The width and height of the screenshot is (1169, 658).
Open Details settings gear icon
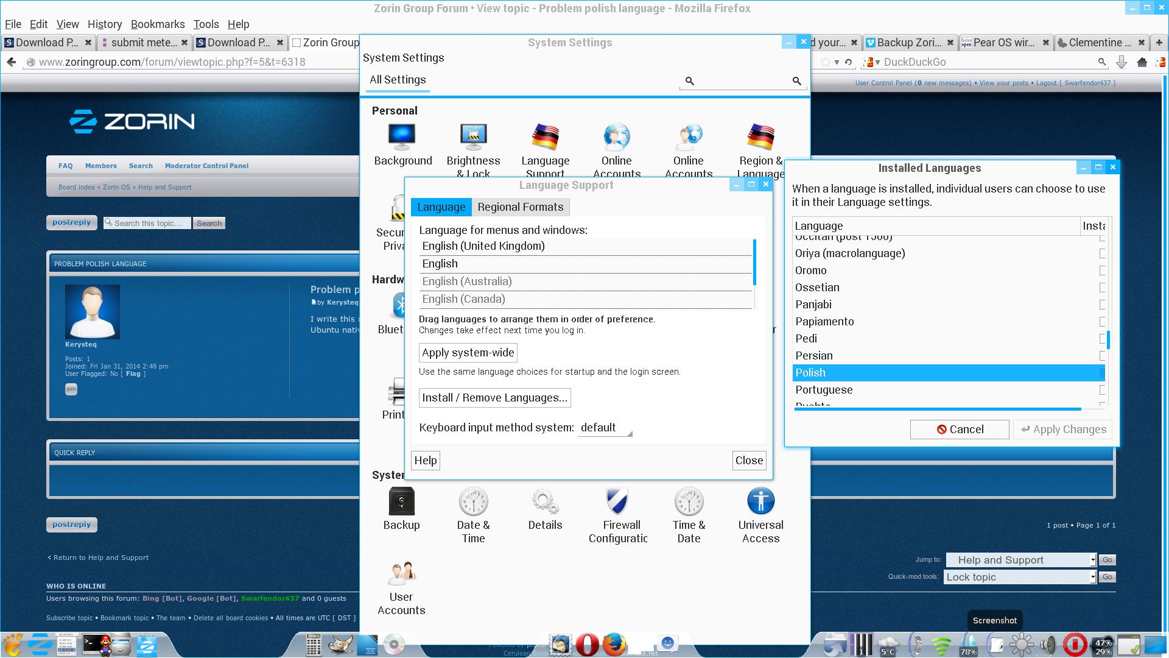coord(545,502)
